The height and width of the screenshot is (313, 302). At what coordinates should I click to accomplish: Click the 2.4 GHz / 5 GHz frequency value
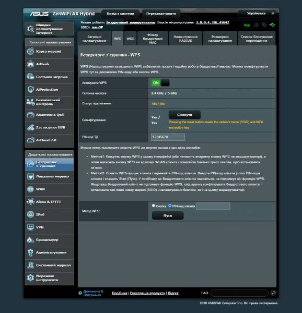[x=164, y=93]
